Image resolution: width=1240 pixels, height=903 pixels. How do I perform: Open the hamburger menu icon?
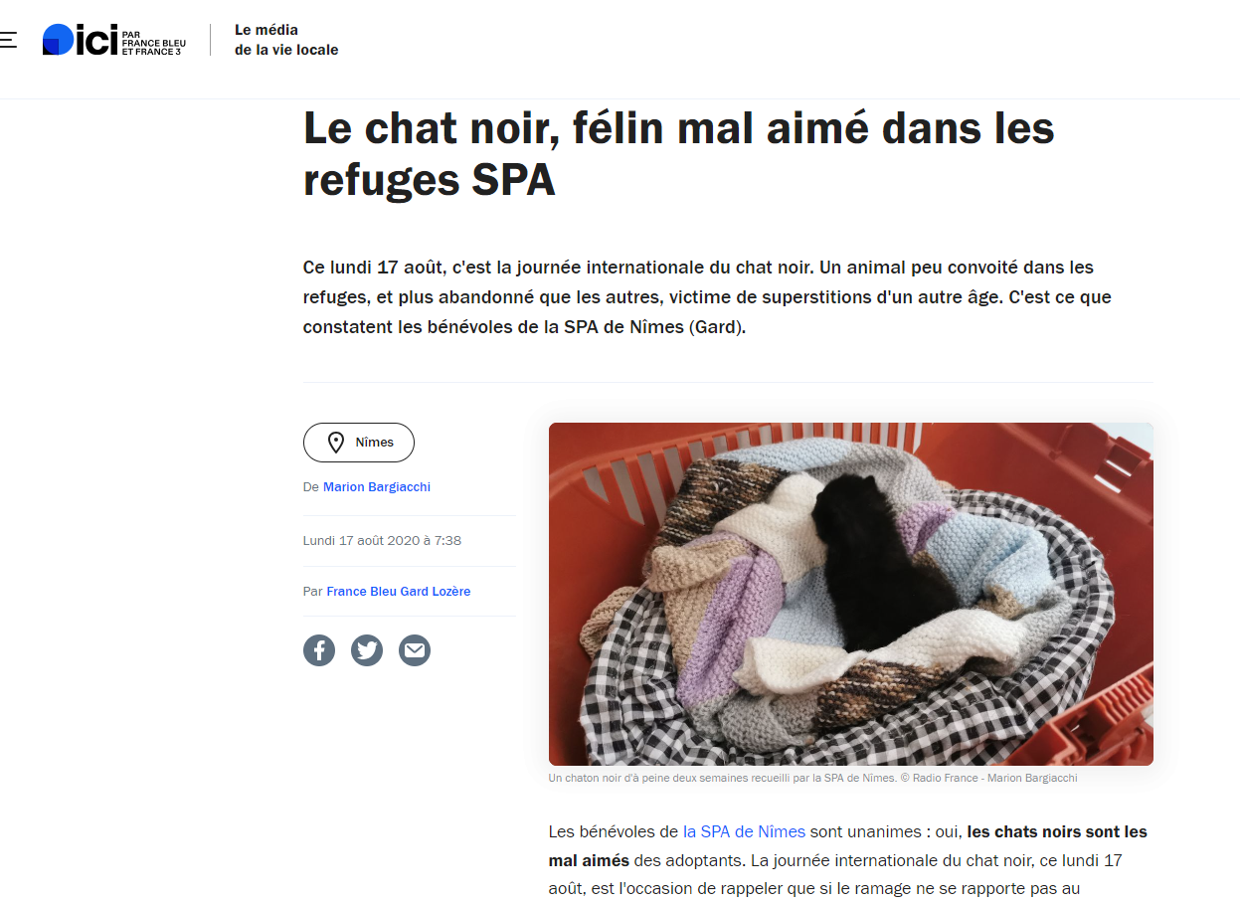click(7, 40)
